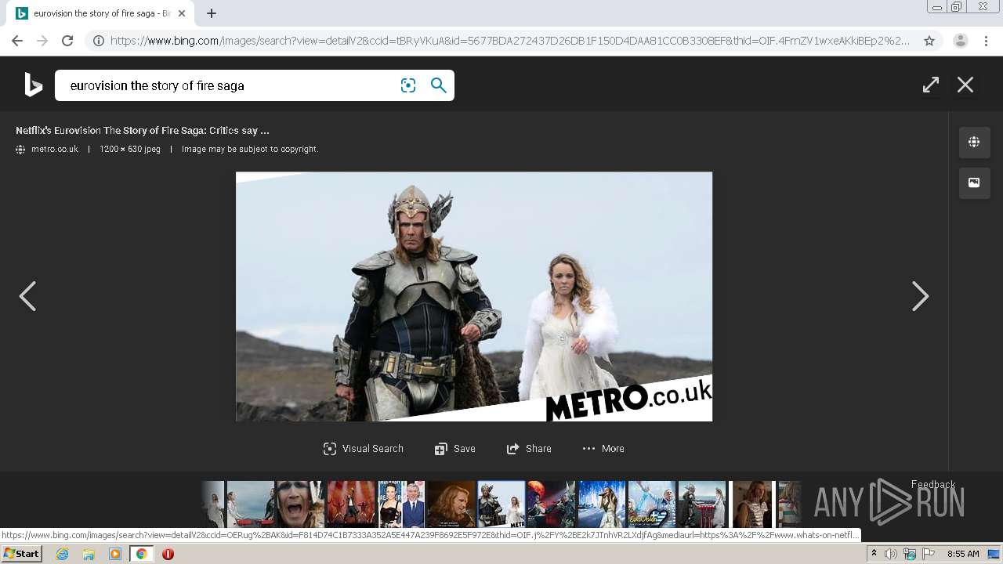The height and width of the screenshot is (564, 1003).
Task: Click the search magnifier icon
Action: pyautogui.click(x=439, y=85)
